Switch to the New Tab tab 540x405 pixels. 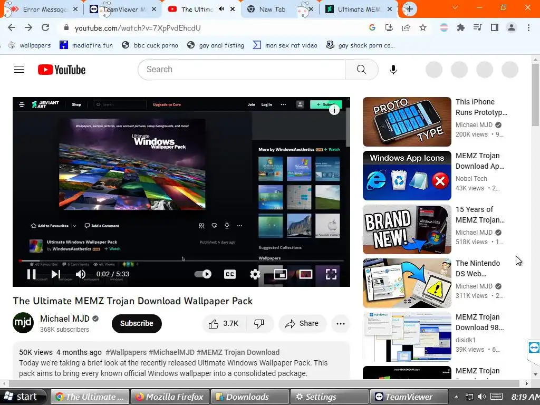272,9
